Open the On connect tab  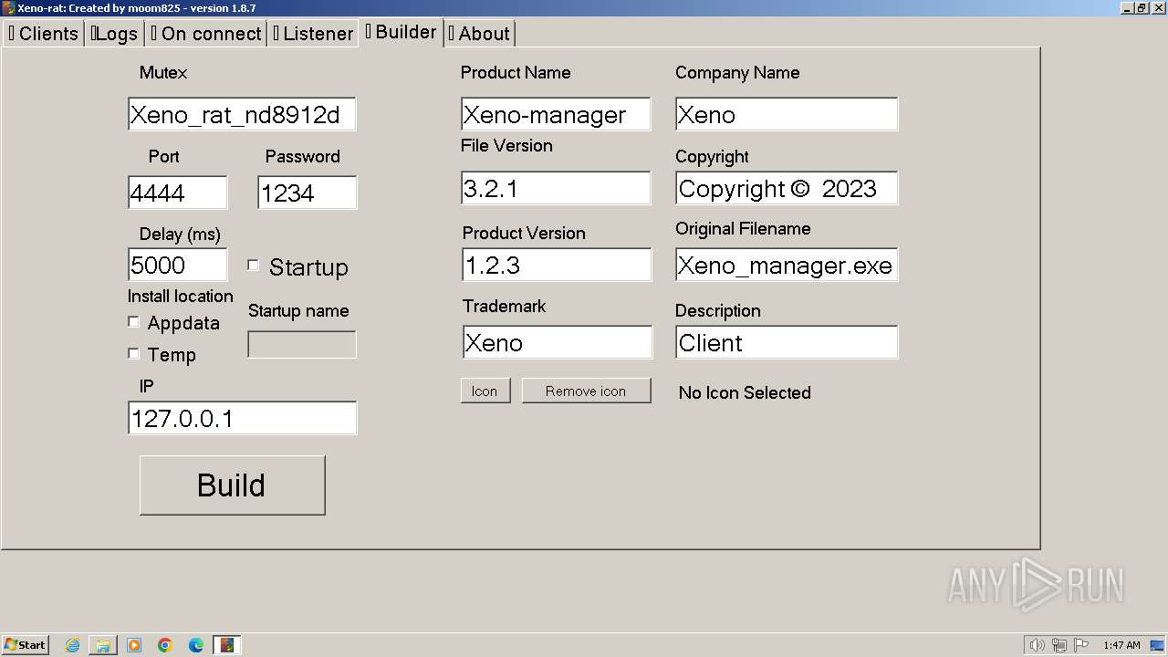click(206, 34)
